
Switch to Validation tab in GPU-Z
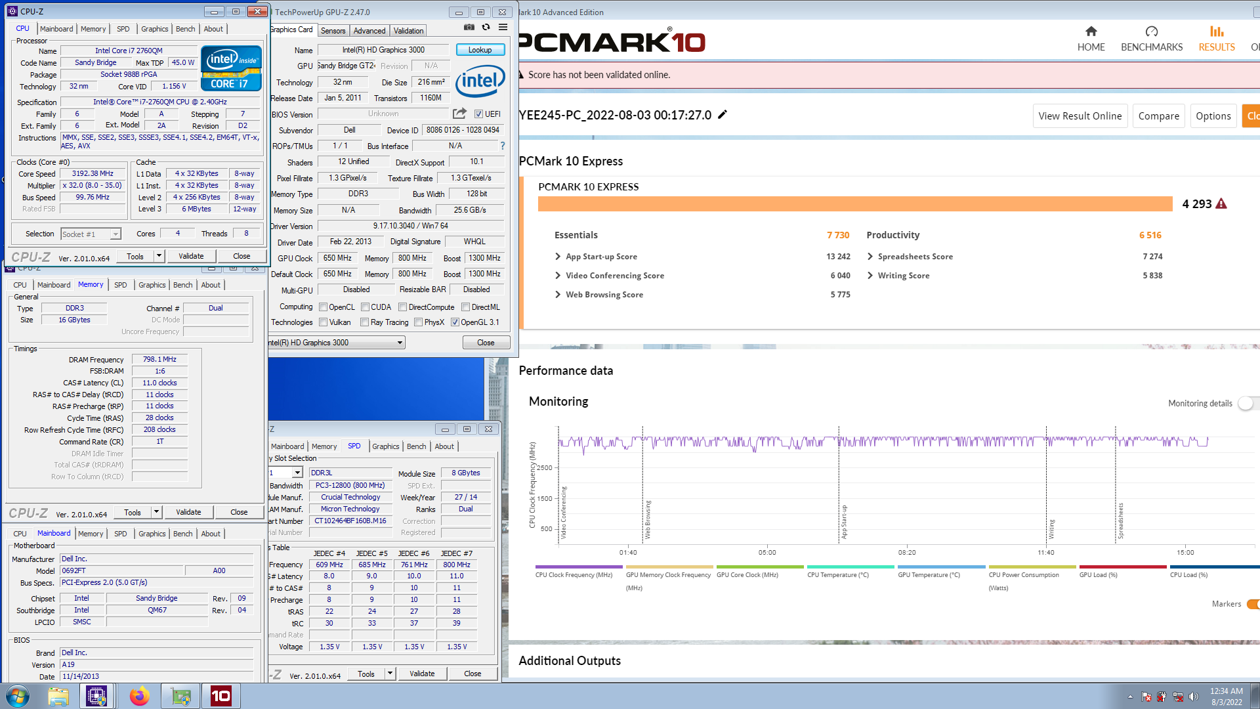[408, 31]
